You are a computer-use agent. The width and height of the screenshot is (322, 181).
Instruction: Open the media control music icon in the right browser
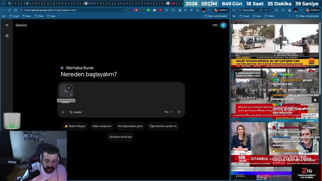tap(289, 10)
